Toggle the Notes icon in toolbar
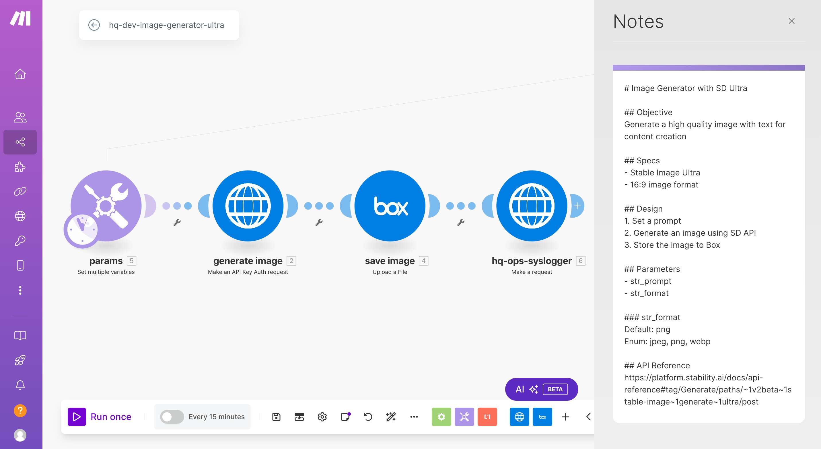The width and height of the screenshot is (821, 449). (345, 417)
